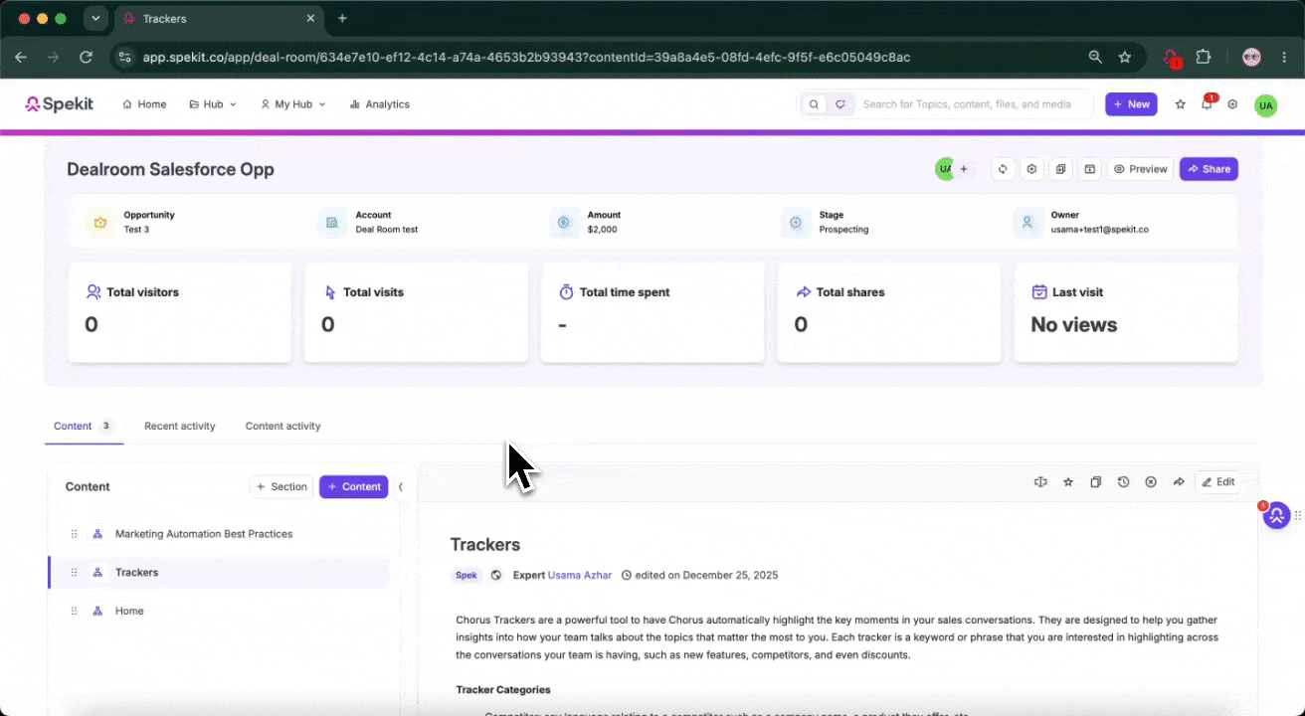Collapse the Content sidebar panel chevron
This screenshot has height=716, width=1305.
(401, 487)
